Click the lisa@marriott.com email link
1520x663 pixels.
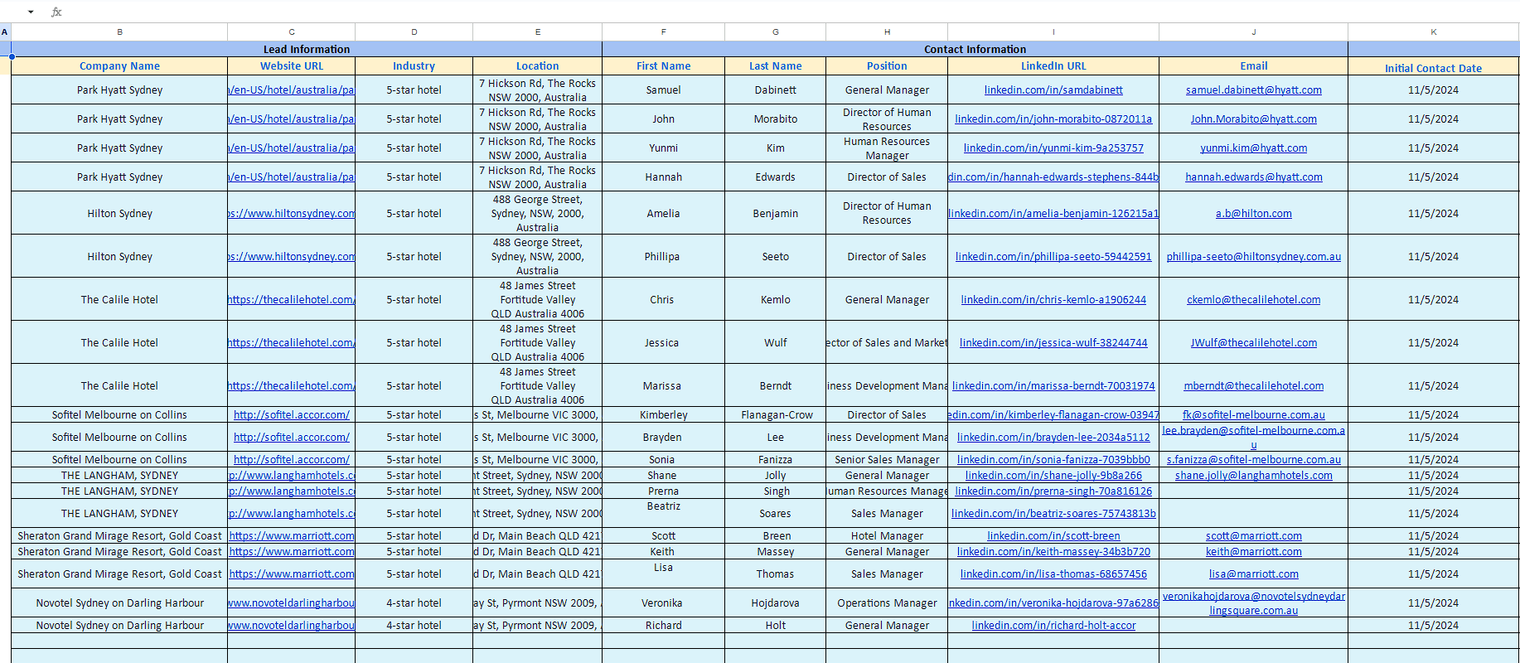1254,574
